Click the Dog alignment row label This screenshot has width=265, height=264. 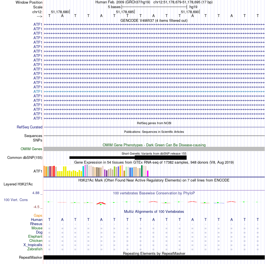[x=39, y=232]
